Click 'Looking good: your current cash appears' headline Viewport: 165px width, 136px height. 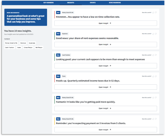pos(100,59)
